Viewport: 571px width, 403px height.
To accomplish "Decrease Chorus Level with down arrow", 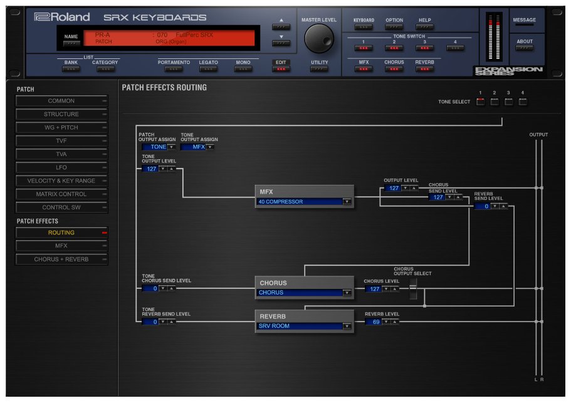I will tap(386, 289).
